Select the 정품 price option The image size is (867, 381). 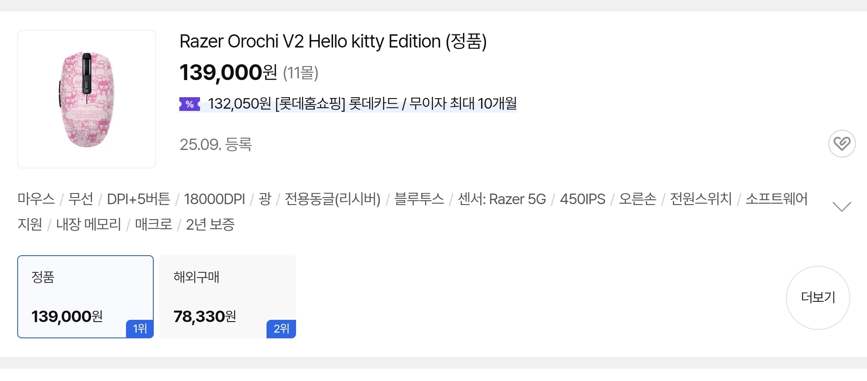coord(85,296)
